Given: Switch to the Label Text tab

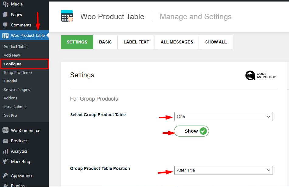Looking at the screenshot, I should coord(136,42).
